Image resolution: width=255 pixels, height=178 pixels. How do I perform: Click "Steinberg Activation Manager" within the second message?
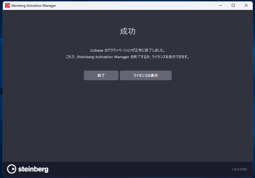tap(103, 57)
